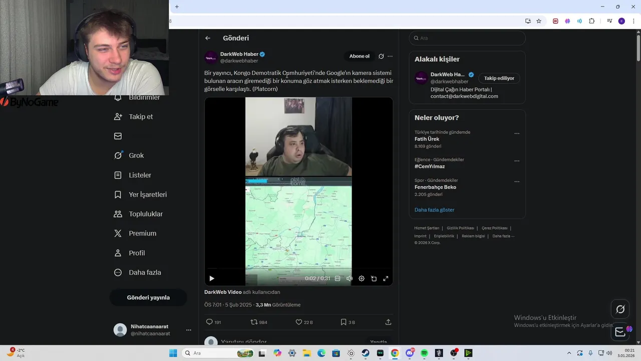
Task: Open Chrome three-dot menu
Action: (633, 21)
